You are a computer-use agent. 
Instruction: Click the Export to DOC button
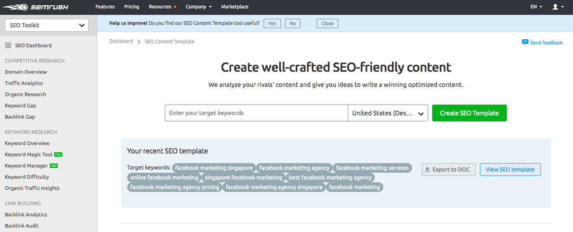(449, 169)
